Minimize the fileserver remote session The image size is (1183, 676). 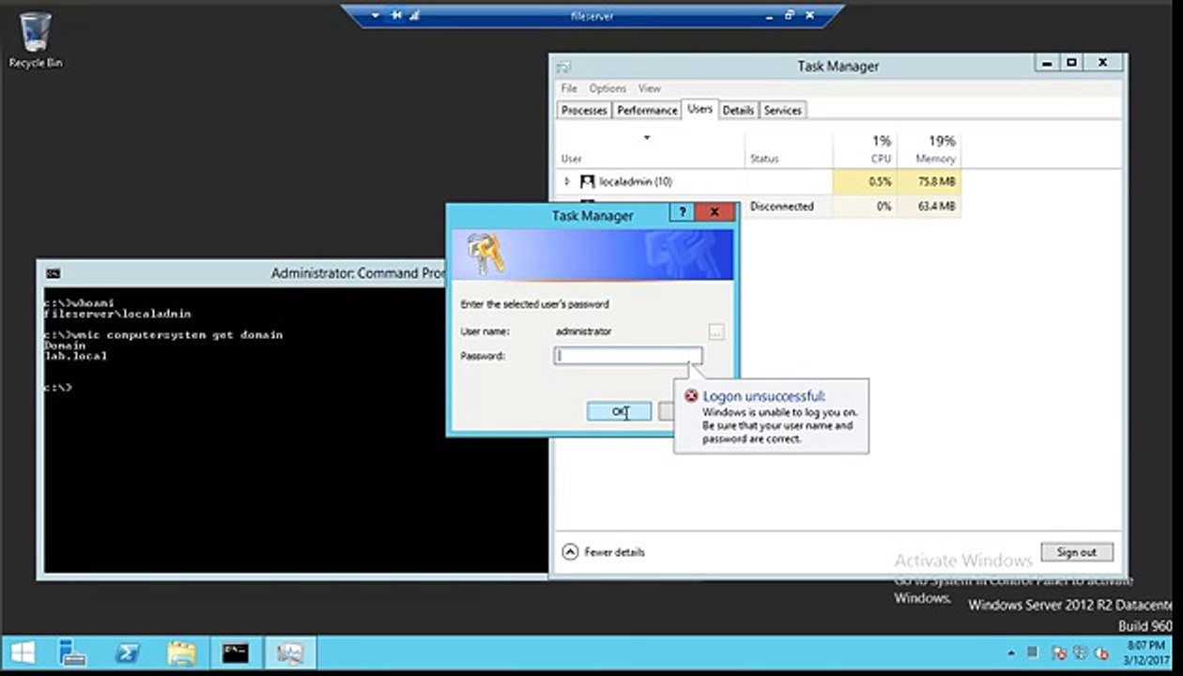(x=769, y=15)
